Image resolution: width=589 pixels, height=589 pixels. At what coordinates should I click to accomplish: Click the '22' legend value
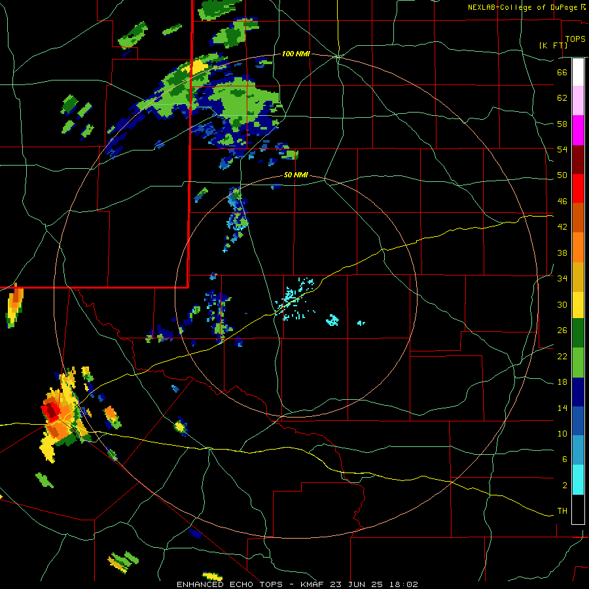click(562, 356)
